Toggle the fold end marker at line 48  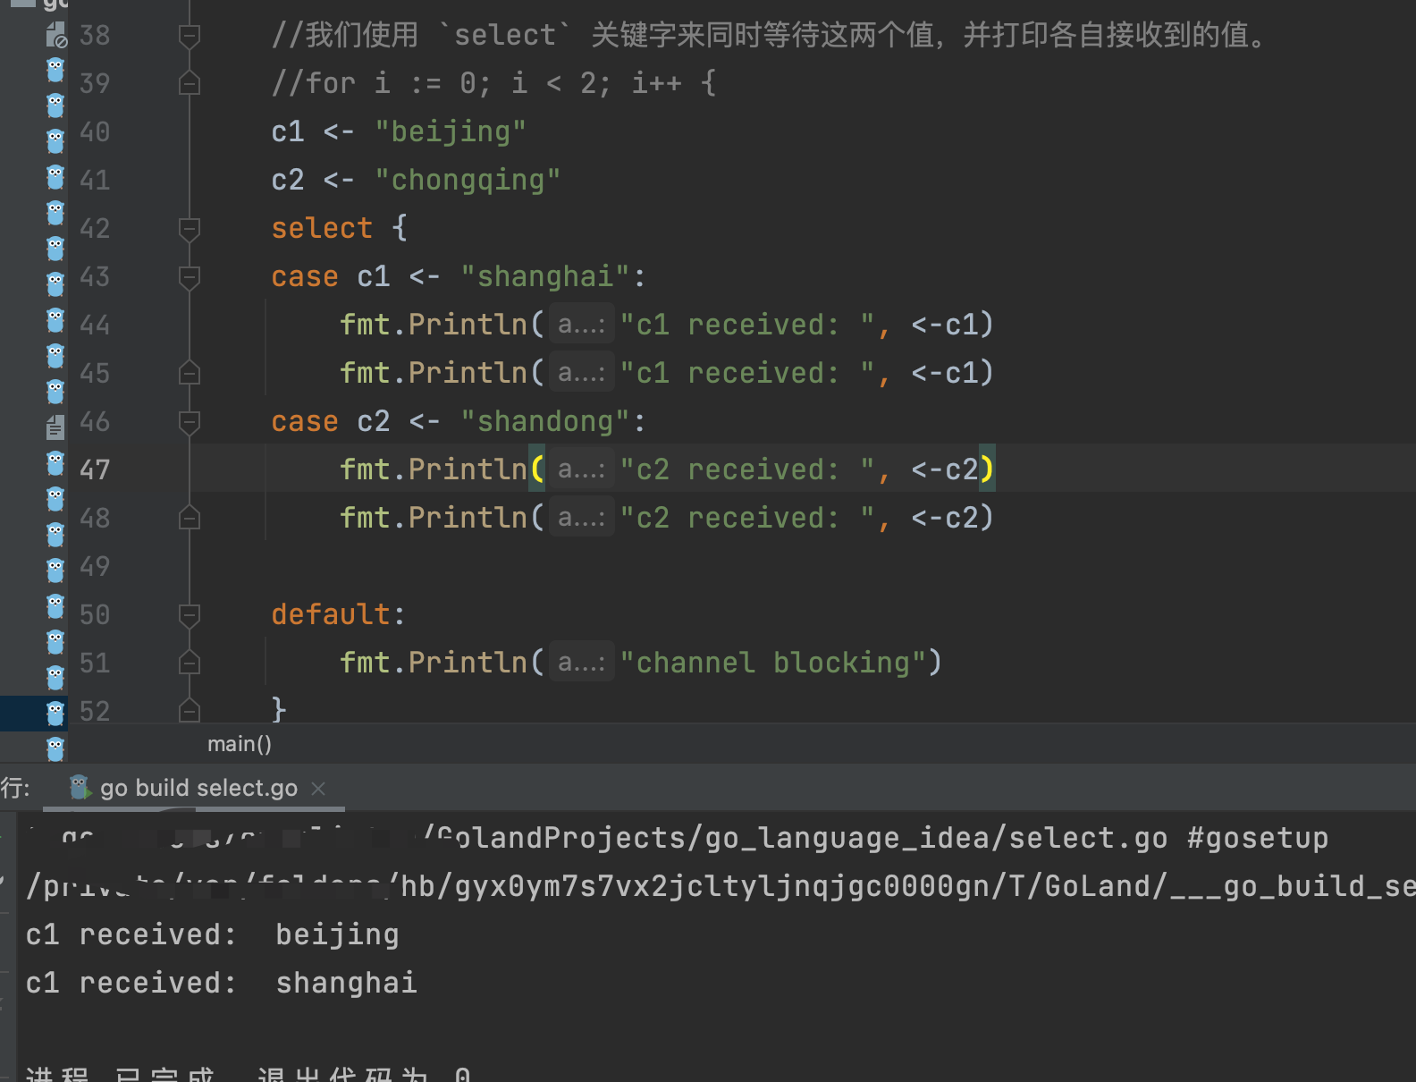coord(189,518)
